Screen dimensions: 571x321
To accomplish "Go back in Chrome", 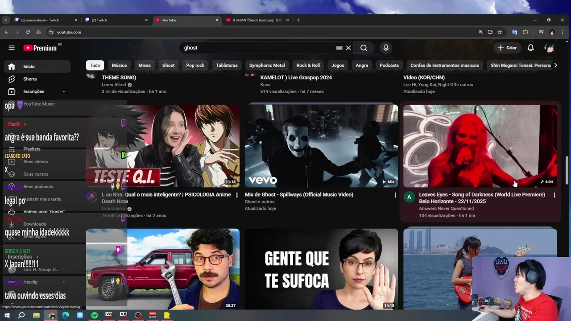I will 6,32.
